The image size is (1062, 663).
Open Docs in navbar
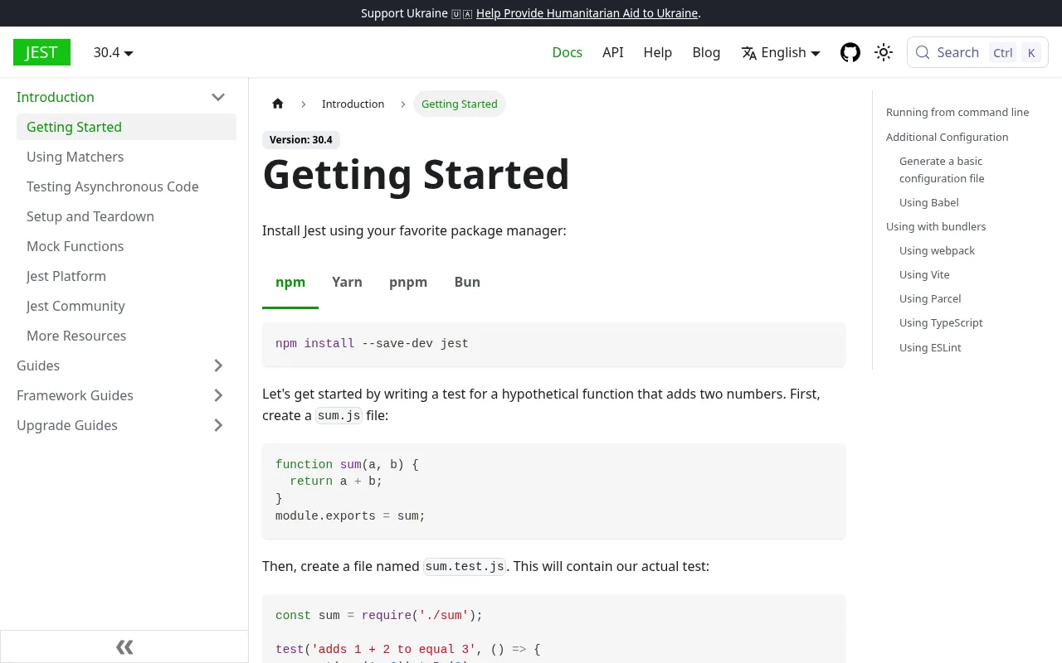coord(568,52)
